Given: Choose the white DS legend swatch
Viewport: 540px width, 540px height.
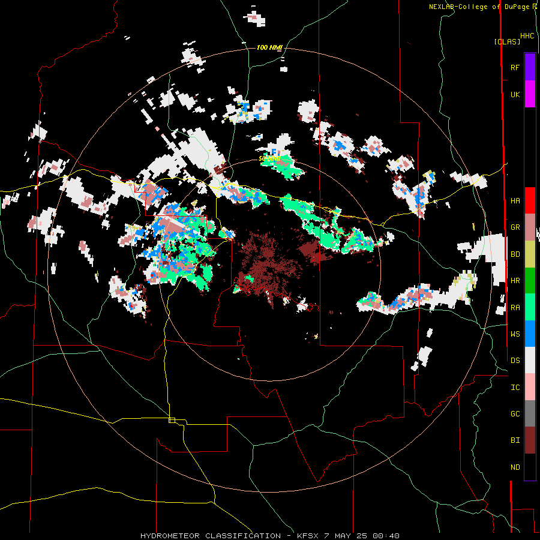Looking at the screenshot, I should [x=530, y=360].
